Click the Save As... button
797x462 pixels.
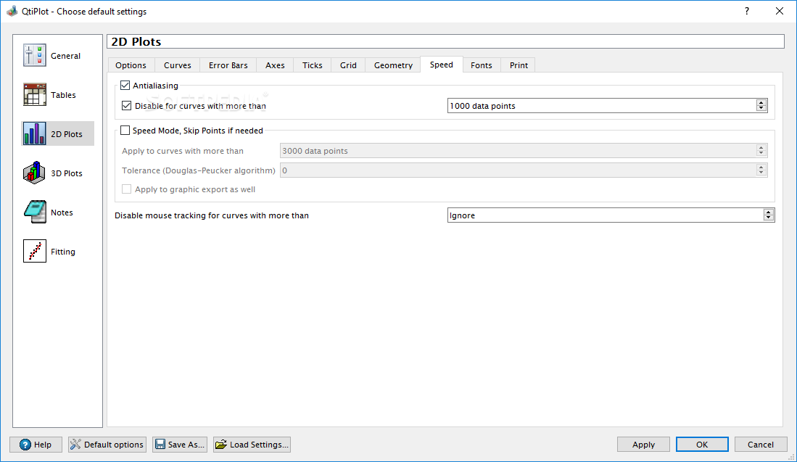(180, 444)
